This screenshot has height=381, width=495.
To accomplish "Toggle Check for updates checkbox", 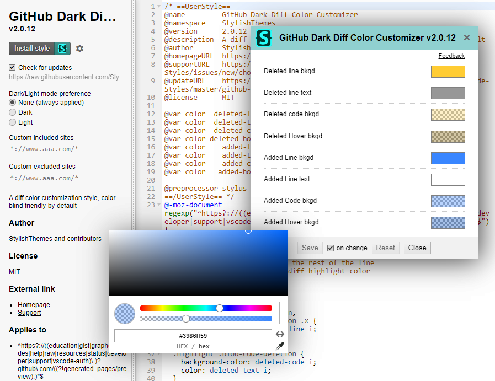I will coord(12,67).
